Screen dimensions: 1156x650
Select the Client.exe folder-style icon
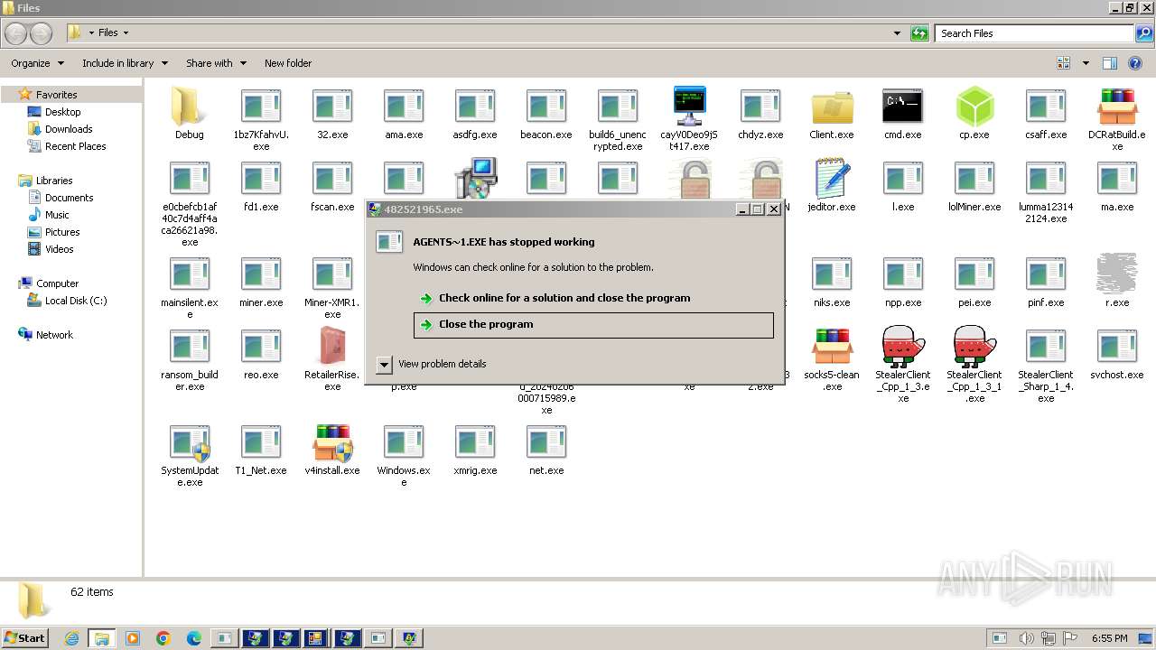[832, 107]
